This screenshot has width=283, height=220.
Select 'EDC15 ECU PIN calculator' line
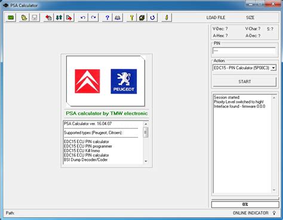click(87, 142)
